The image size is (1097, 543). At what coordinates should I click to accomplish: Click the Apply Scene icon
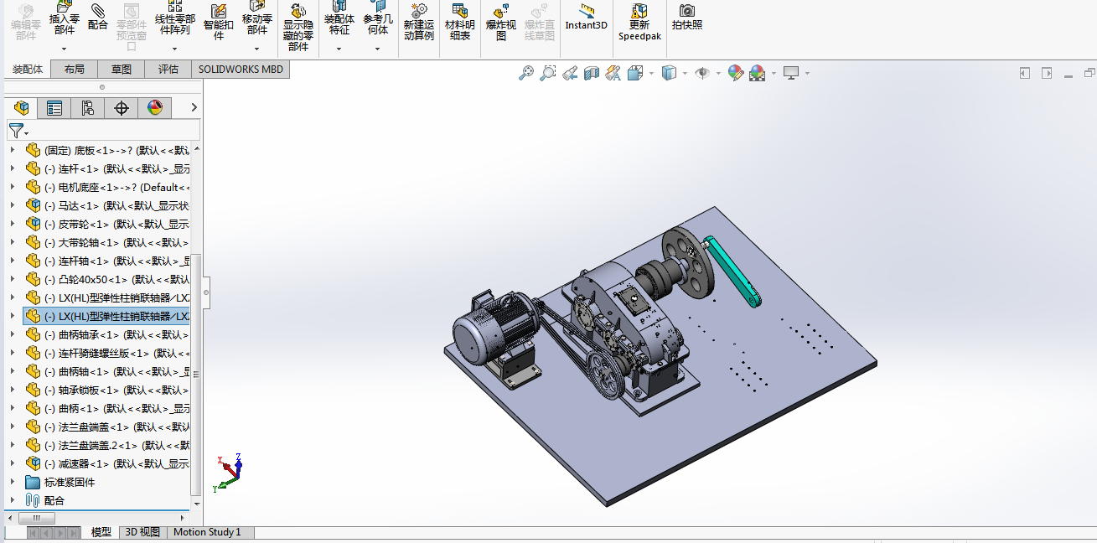click(758, 74)
